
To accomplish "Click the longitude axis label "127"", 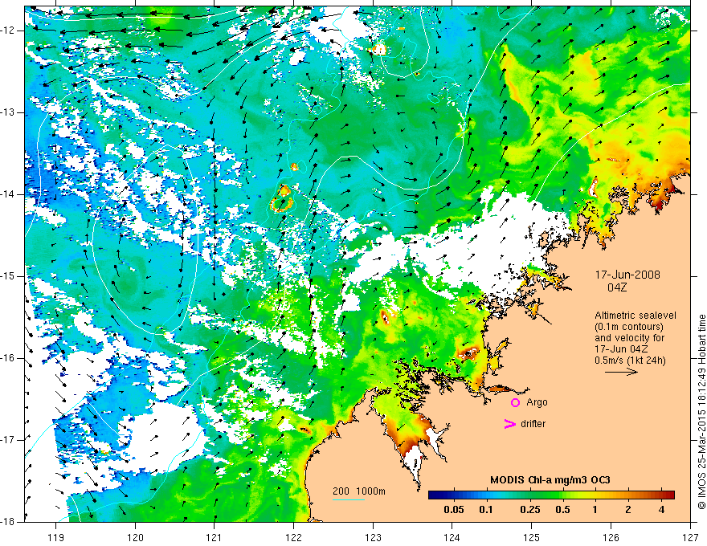I will point(690,537).
